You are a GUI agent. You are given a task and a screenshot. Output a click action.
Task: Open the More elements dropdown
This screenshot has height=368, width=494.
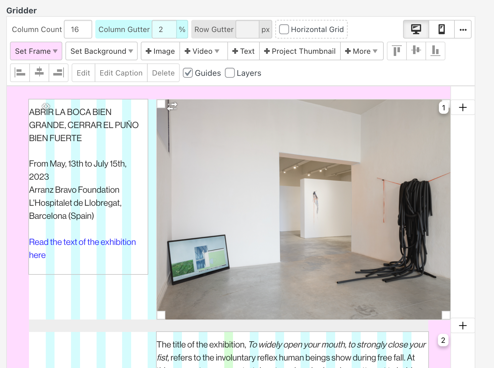[361, 51]
